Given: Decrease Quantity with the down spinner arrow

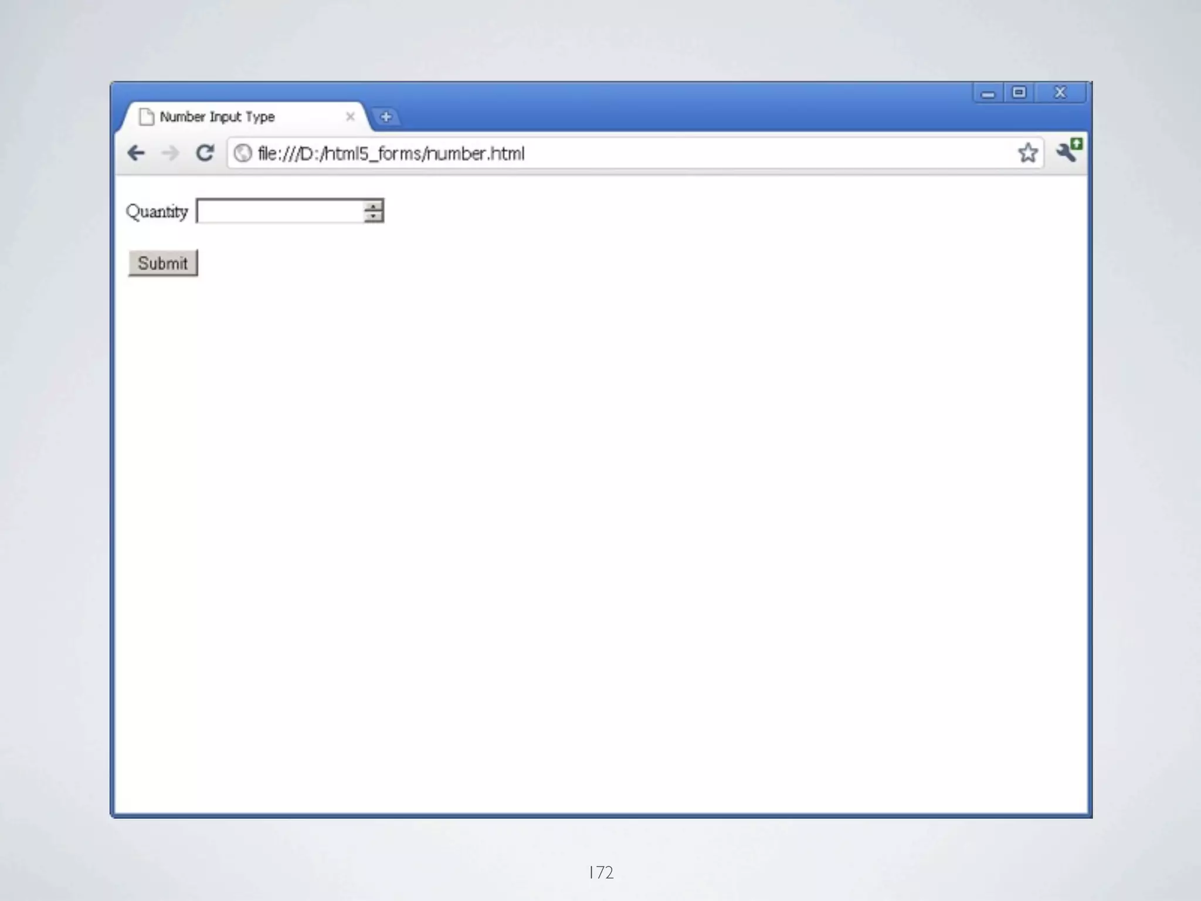Looking at the screenshot, I should coord(373,216).
